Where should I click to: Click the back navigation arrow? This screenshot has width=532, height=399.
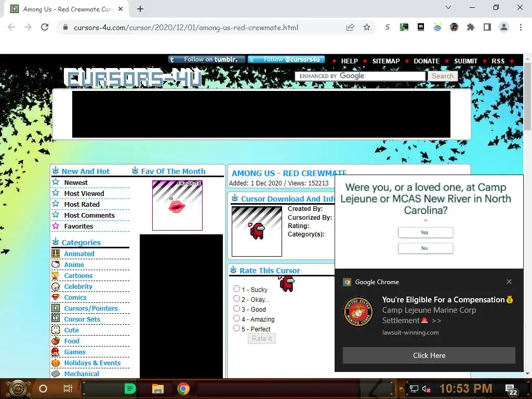point(11,27)
